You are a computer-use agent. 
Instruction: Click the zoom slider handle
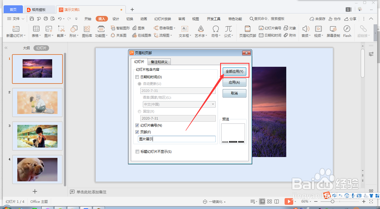332,201
